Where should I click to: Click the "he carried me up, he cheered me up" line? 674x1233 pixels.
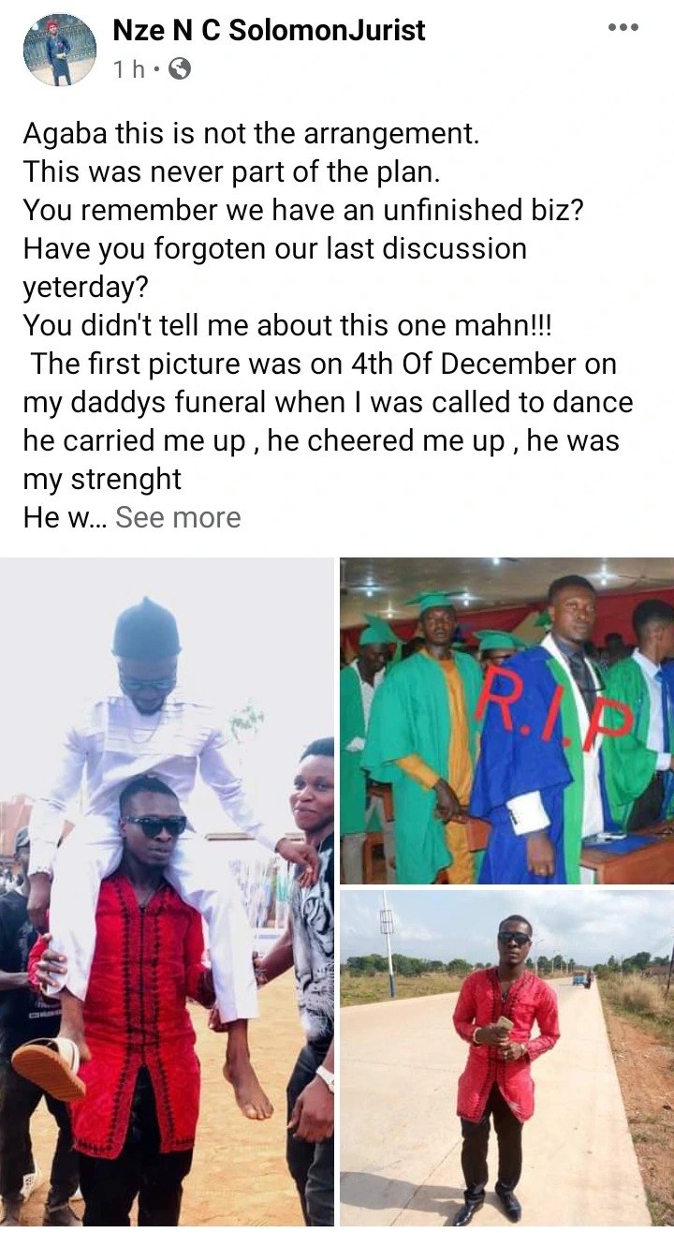coord(264,440)
